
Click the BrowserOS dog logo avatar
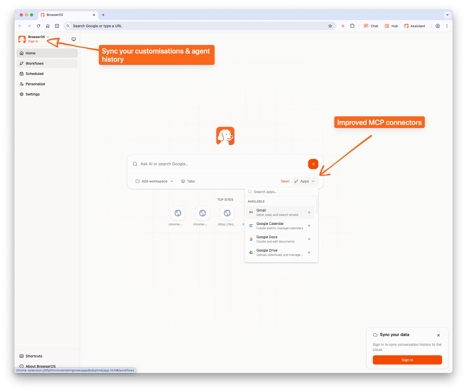click(22, 39)
